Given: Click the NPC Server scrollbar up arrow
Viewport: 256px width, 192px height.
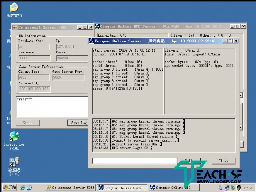Looking at the screenshot, I should coord(241,95).
